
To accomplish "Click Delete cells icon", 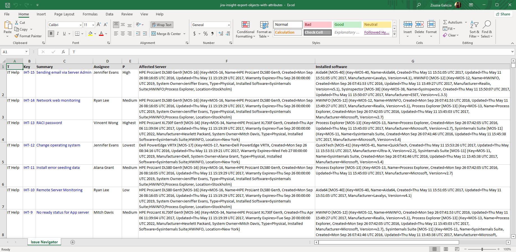I will [420, 24].
